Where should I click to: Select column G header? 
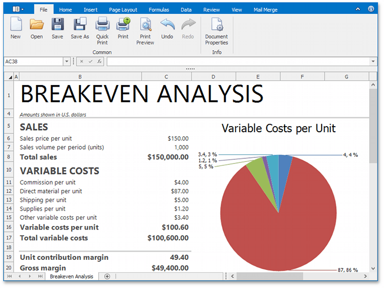point(347,77)
